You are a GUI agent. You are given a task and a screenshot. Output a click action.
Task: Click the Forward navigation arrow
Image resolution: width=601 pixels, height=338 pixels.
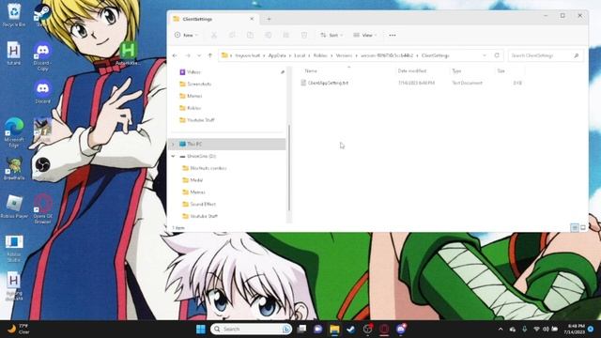[x=188, y=55]
